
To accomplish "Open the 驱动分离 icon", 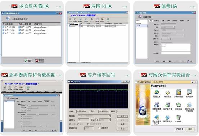I will point(189,94).
